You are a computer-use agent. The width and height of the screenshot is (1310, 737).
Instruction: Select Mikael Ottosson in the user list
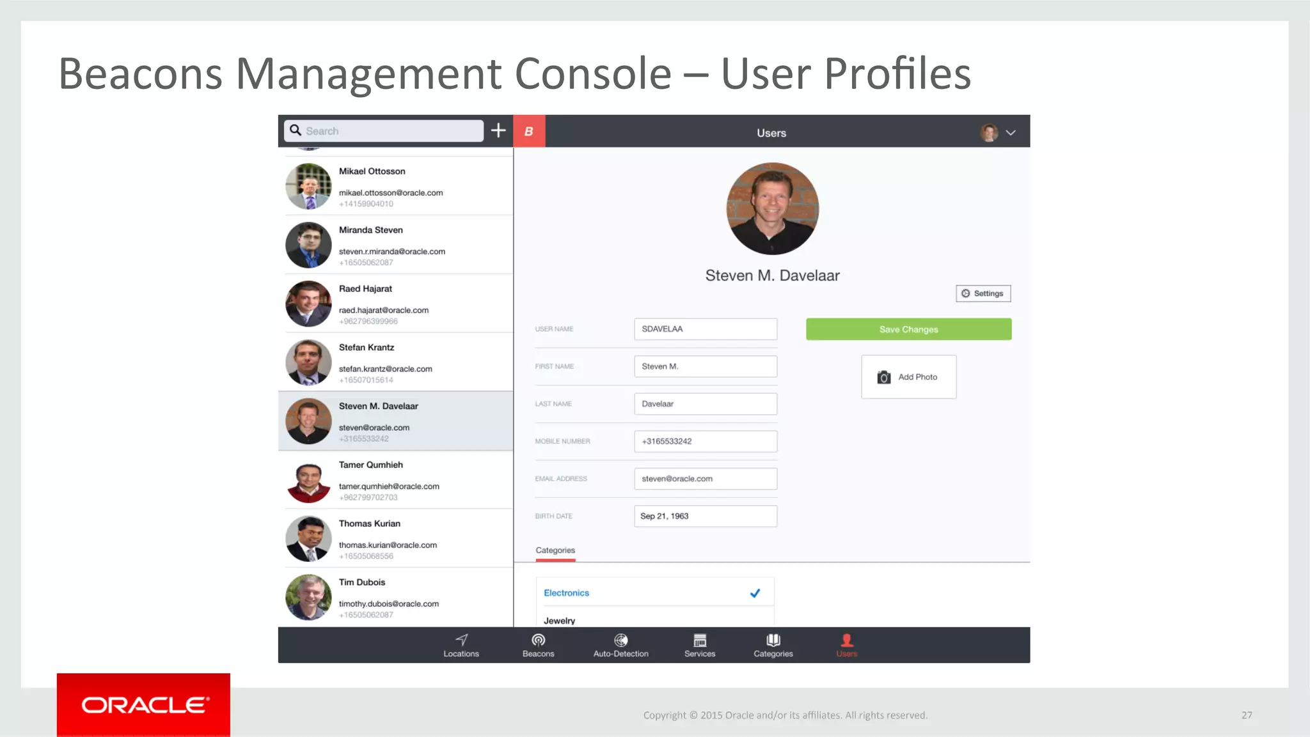tap(395, 186)
